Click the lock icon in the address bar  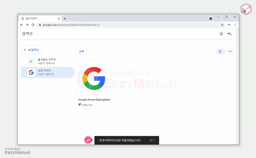pyautogui.click(x=40, y=25)
